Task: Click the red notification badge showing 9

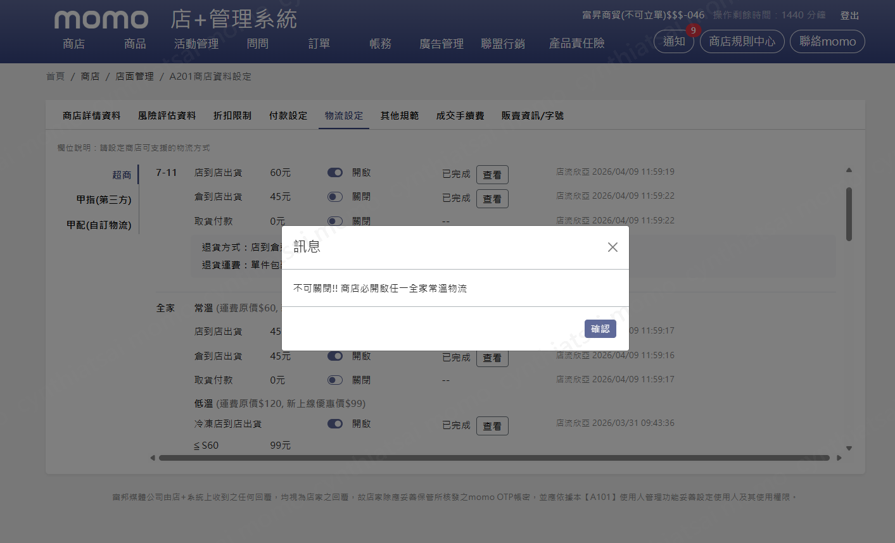Action: [x=694, y=30]
